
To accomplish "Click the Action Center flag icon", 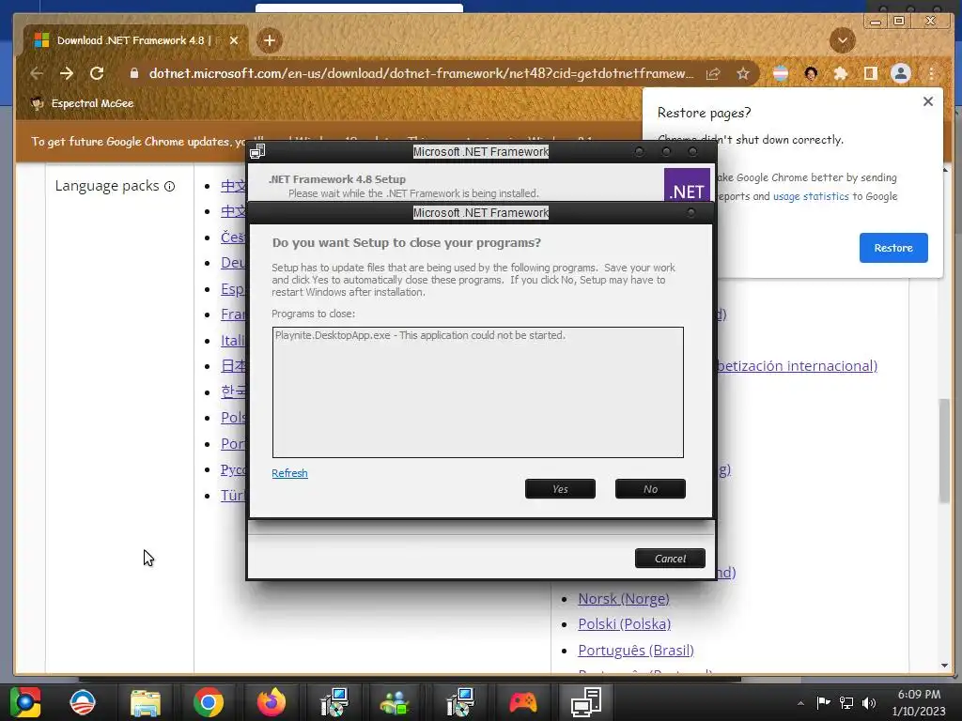I will 823,702.
